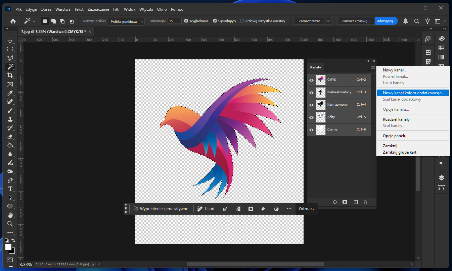Screen dimensions: 452x271
Task: Expand the Zaznacz temat dropdown arrow
Action: (328, 20)
